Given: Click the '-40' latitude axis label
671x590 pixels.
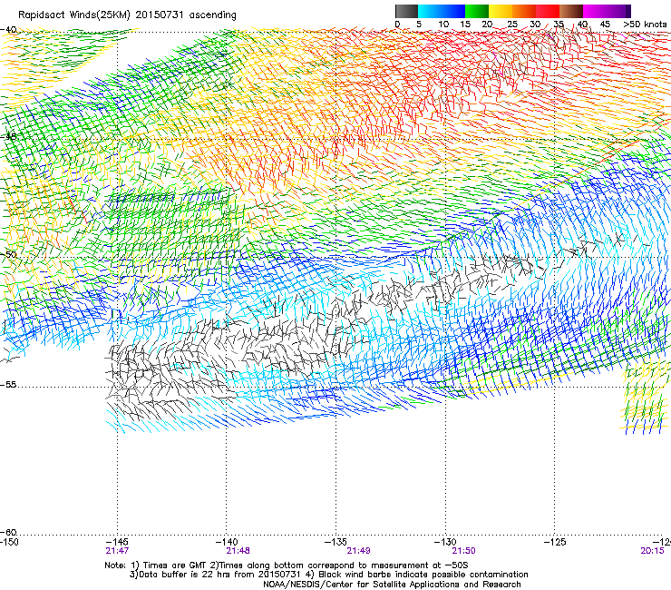Looking at the screenshot, I should 8,30.
